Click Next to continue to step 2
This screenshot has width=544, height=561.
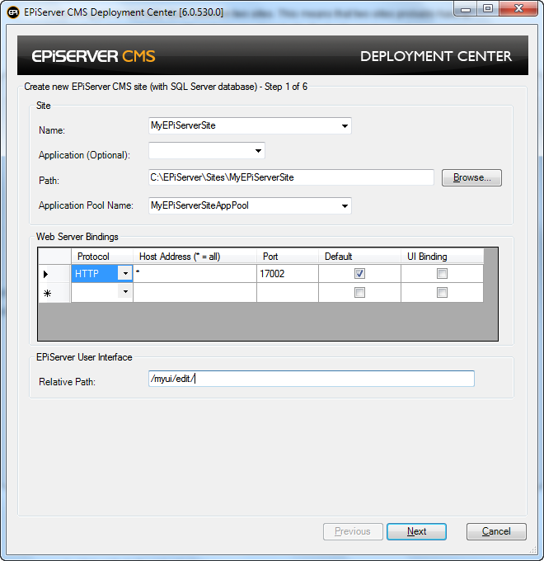point(416,531)
